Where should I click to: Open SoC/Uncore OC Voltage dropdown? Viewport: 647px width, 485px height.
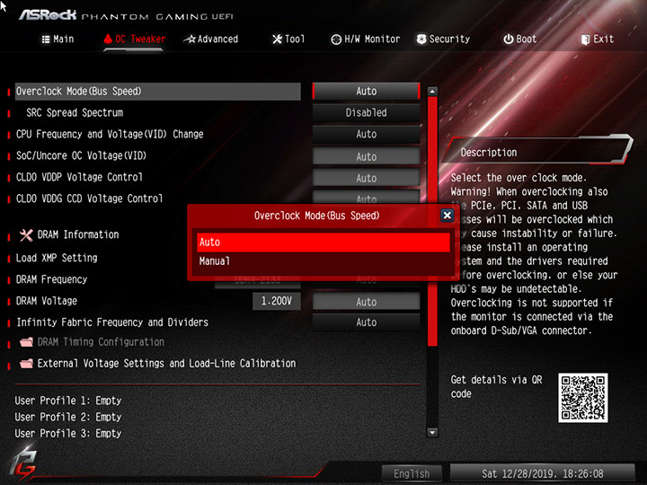coord(366,156)
